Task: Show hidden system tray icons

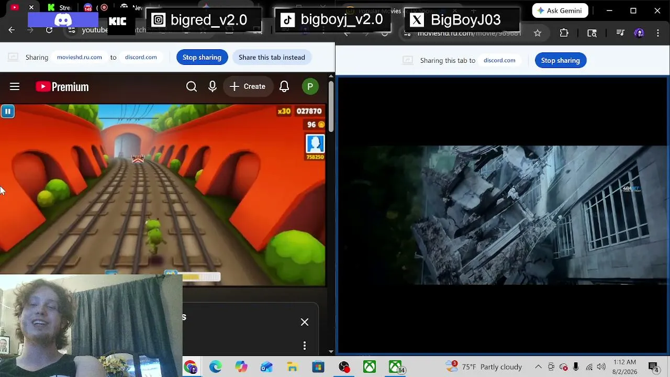Action: 538,367
